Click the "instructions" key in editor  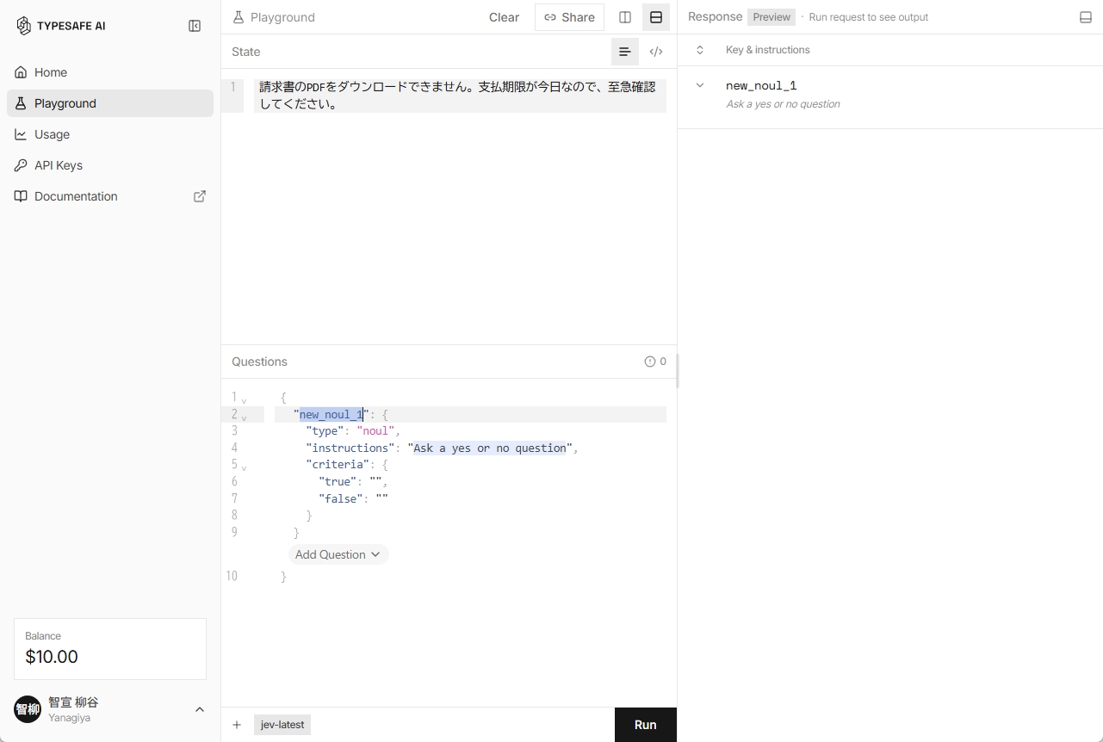pos(350,448)
